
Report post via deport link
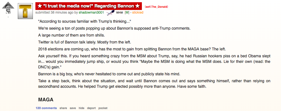point(91,108)
